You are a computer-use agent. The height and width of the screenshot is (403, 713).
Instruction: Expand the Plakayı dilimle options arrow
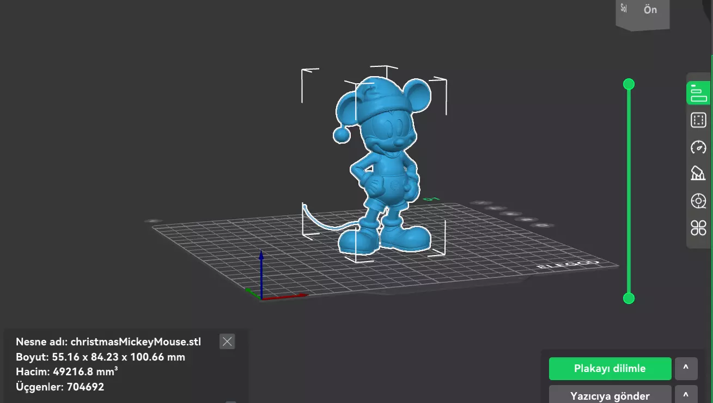[x=686, y=368]
